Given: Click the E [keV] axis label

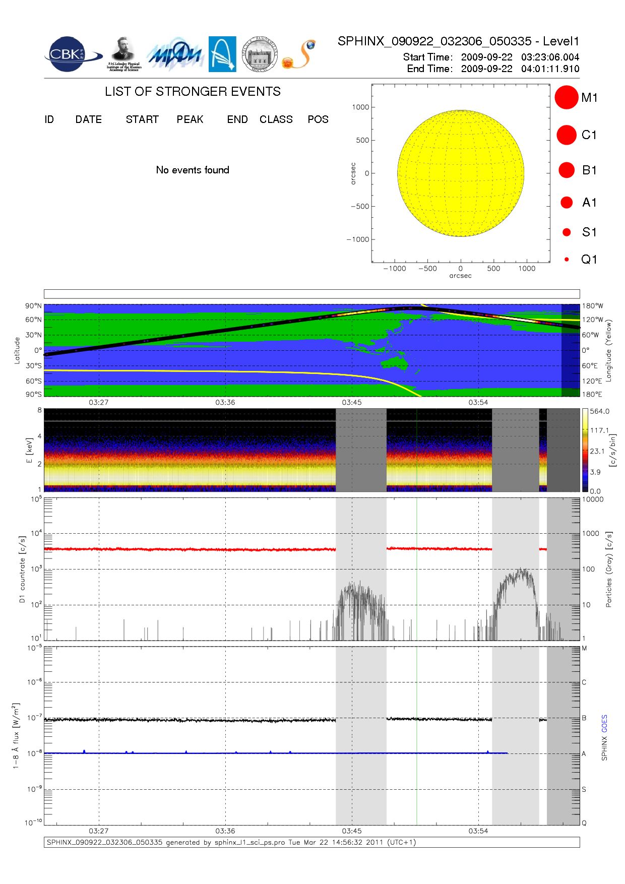Looking at the screenshot, I should click(x=29, y=450).
